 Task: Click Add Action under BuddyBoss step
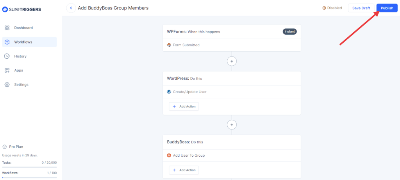[x=184, y=170]
